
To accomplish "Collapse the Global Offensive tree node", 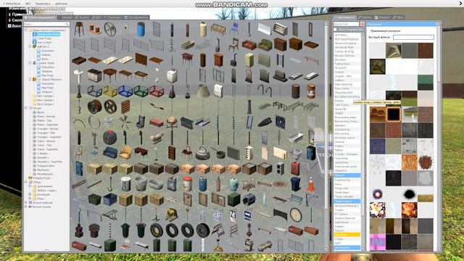I will point(30,79).
